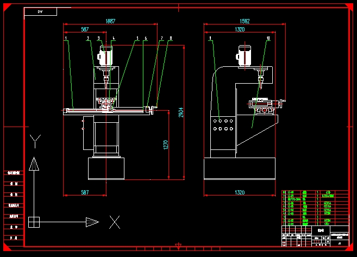
Task: Select the motor in the front view
Action: 105,56
